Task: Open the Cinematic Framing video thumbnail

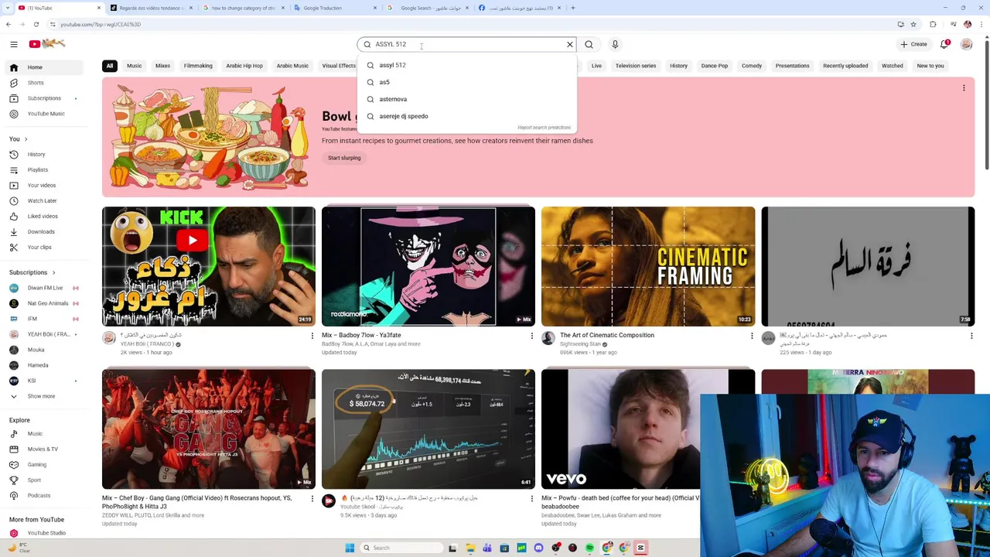Action: tap(648, 266)
